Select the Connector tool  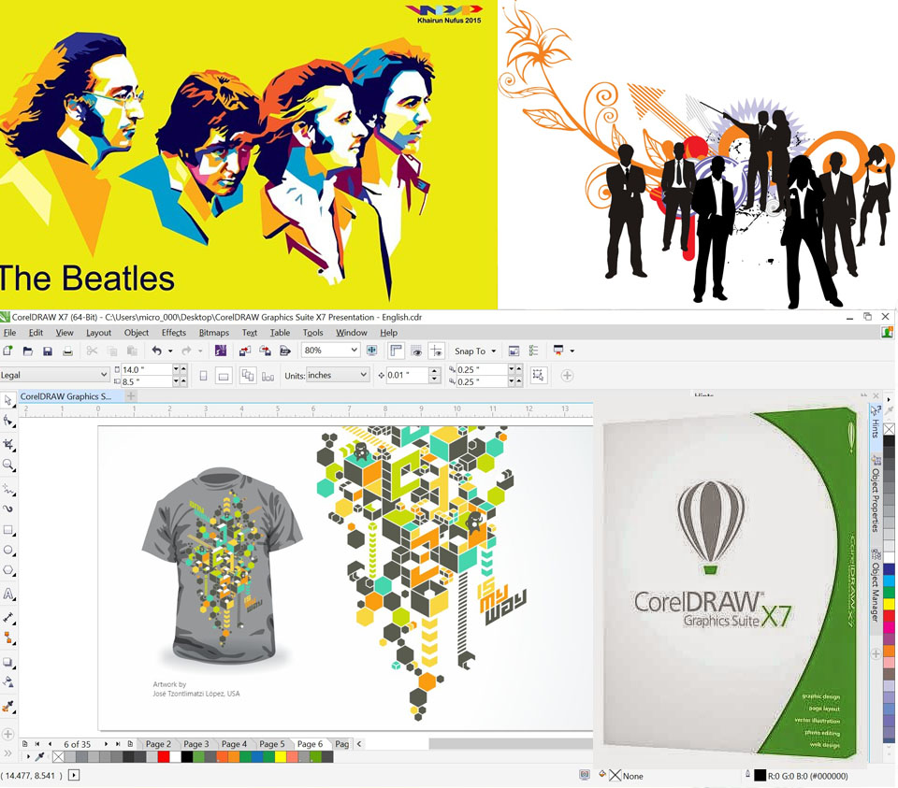(8, 637)
